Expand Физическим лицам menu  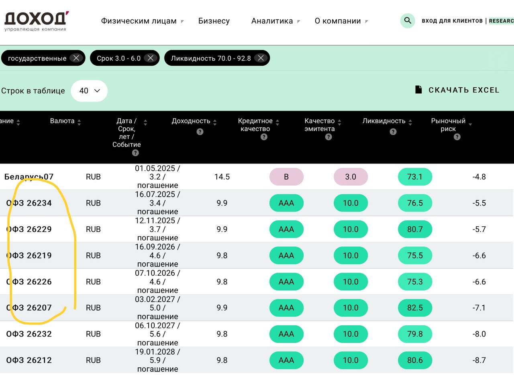[143, 21]
